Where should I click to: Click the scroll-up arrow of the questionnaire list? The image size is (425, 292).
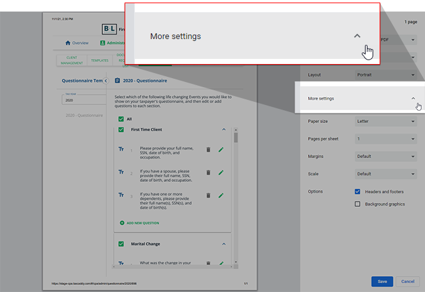coord(236,130)
